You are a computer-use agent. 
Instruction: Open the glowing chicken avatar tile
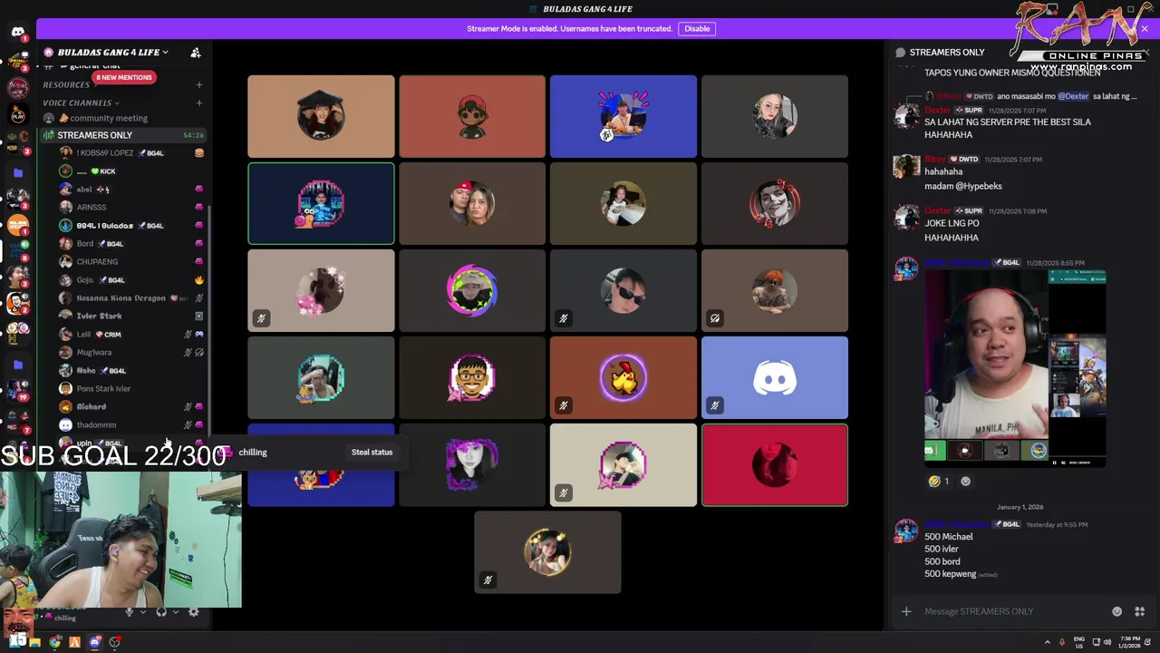(x=623, y=377)
